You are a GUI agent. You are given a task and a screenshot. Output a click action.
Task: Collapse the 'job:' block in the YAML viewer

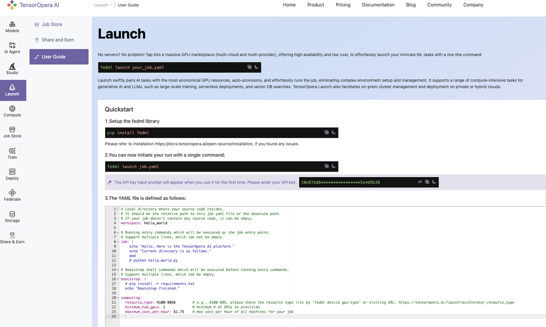click(118, 242)
